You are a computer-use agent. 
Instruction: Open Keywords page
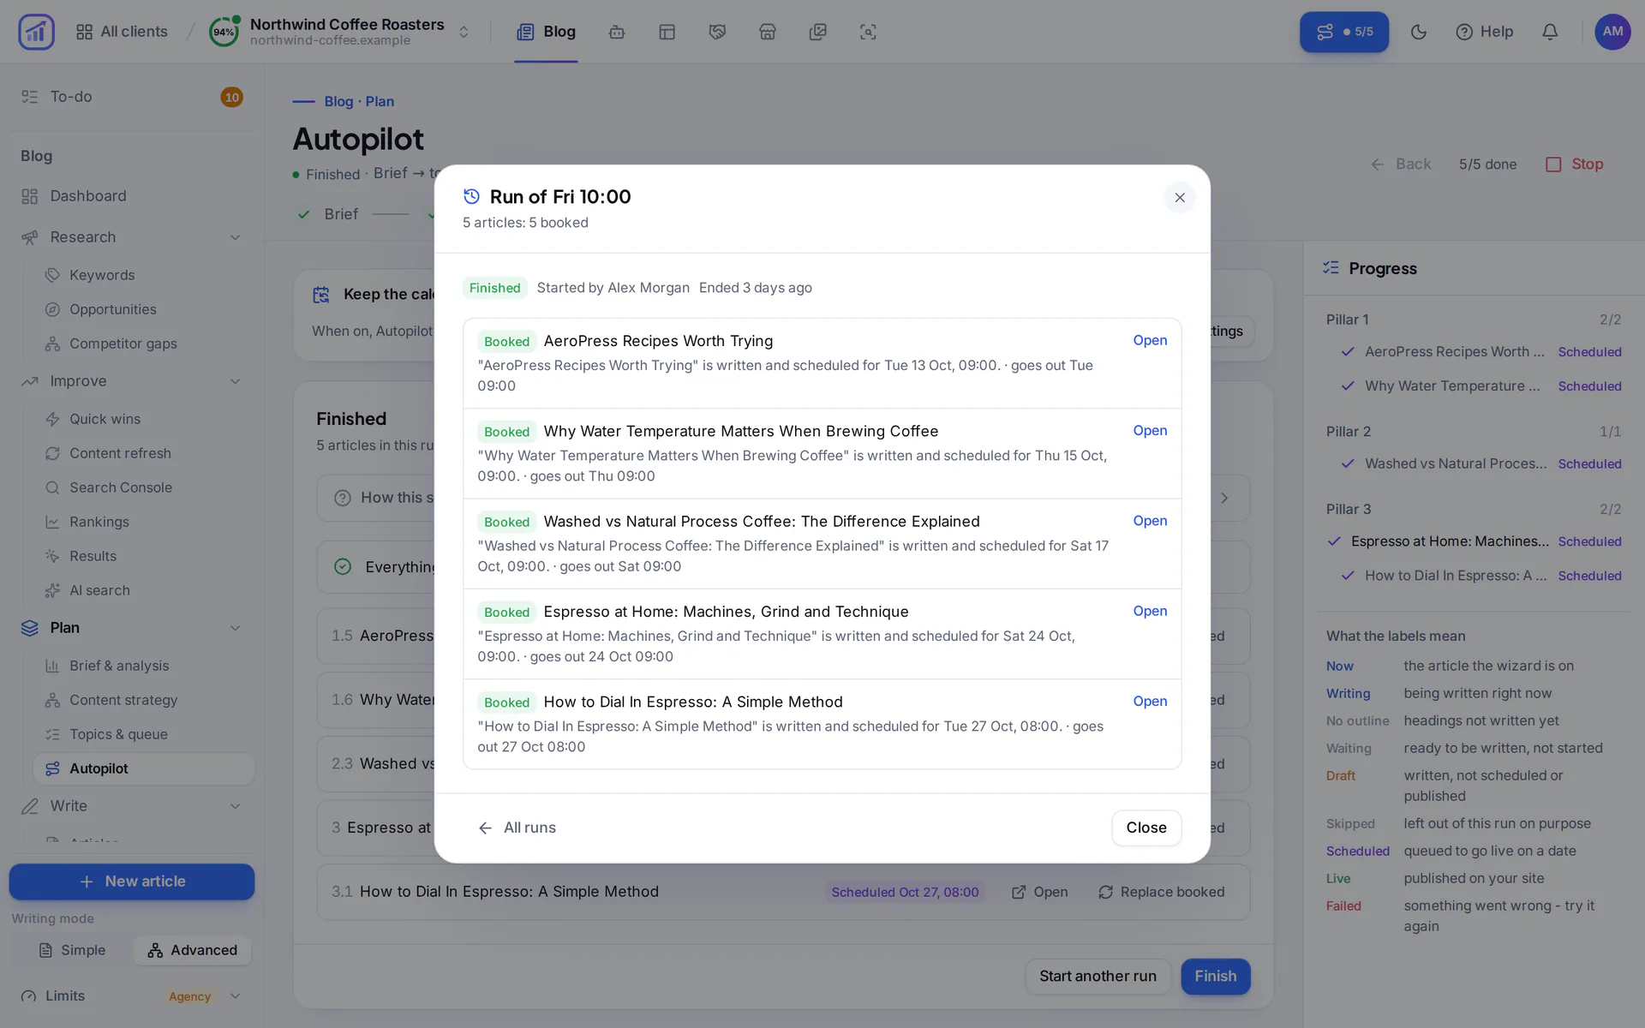tap(144, 275)
